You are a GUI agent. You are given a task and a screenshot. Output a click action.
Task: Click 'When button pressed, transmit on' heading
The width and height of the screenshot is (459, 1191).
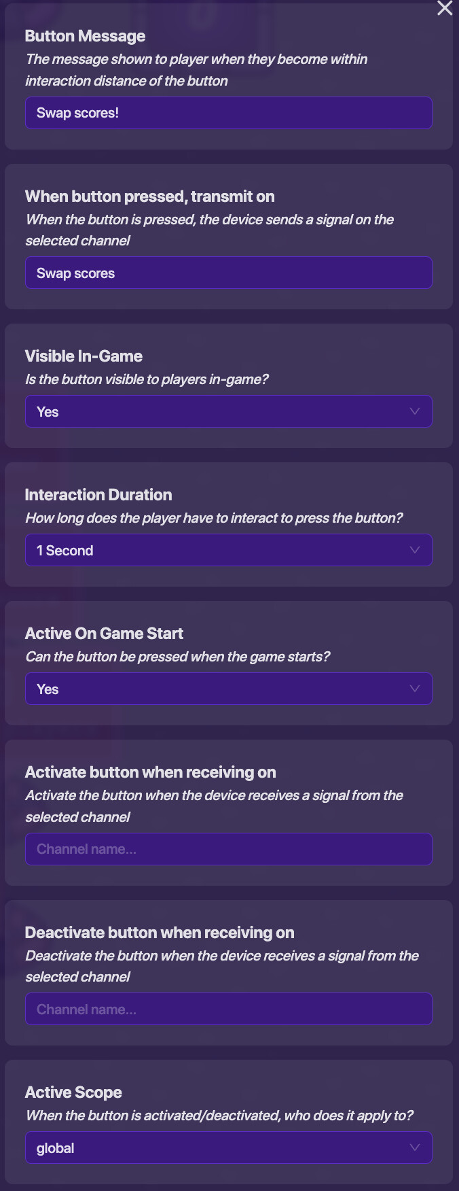point(149,196)
